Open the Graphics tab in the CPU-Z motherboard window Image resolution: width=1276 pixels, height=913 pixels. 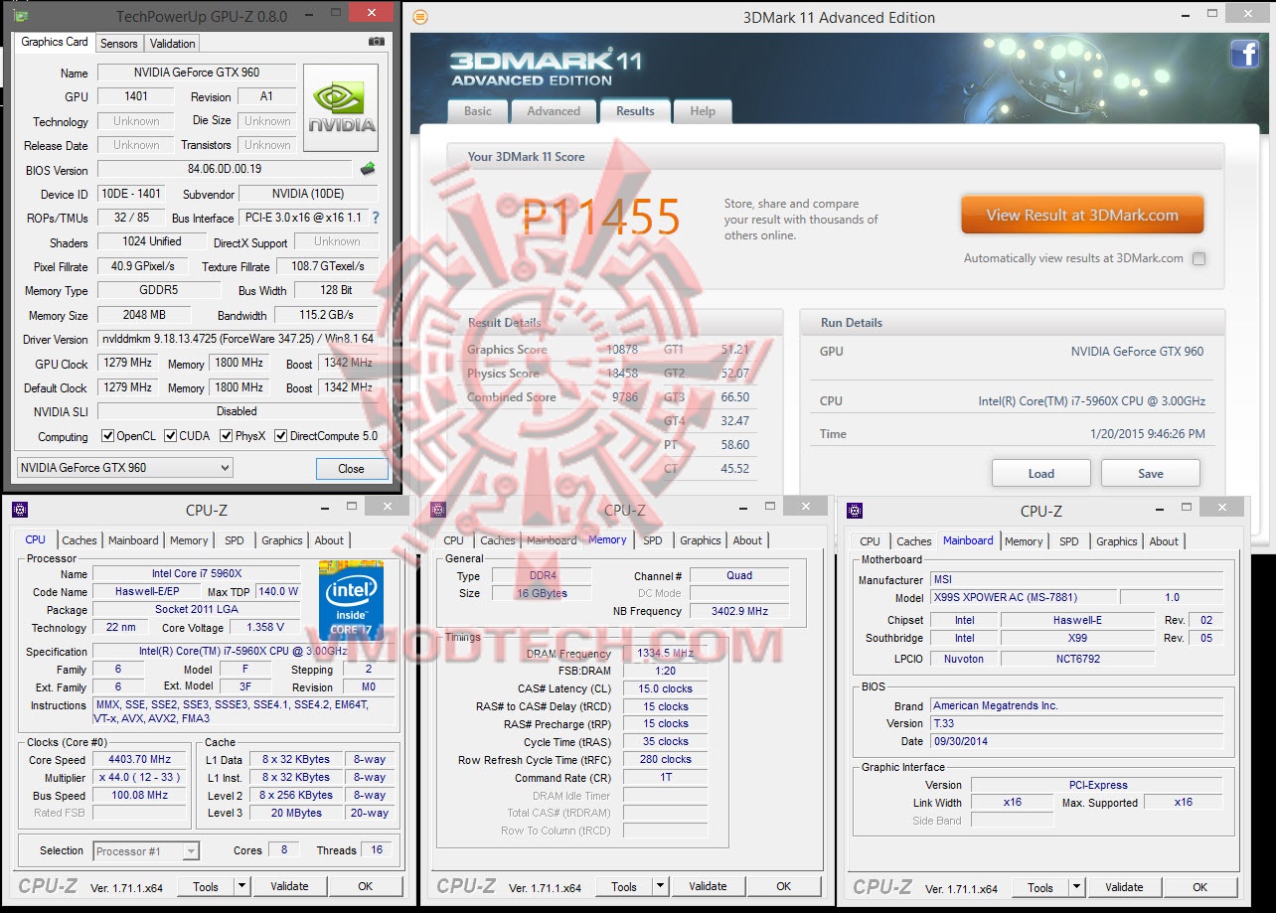1117,542
